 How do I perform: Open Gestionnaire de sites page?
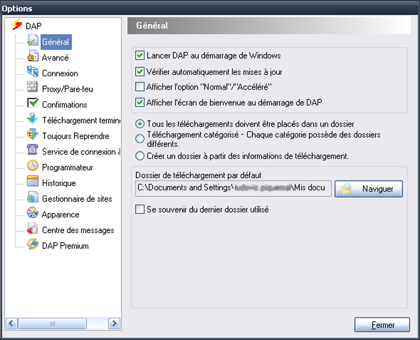click(x=77, y=198)
